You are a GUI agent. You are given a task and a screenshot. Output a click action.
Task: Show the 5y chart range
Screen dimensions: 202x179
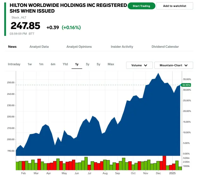98,64
